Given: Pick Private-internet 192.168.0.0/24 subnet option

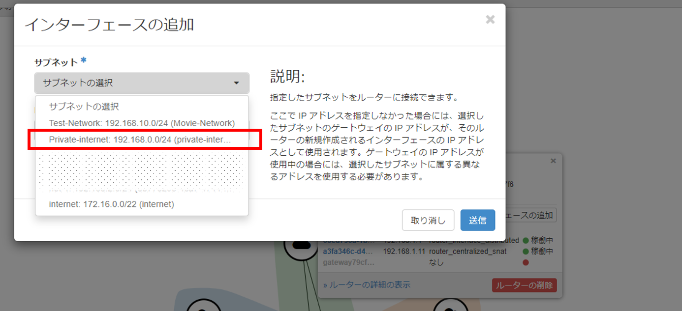Looking at the screenshot, I should (x=140, y=140).
